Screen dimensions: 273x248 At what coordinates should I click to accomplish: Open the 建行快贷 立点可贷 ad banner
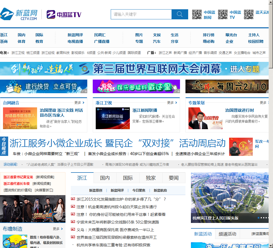tap(44, 86)
